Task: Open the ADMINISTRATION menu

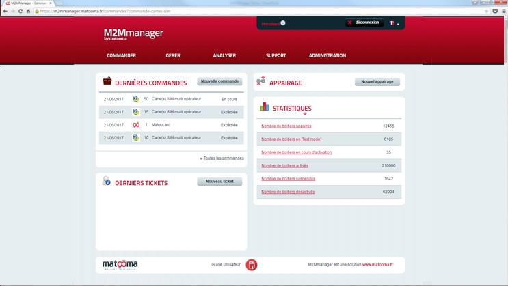Action: tap(327, 55)
